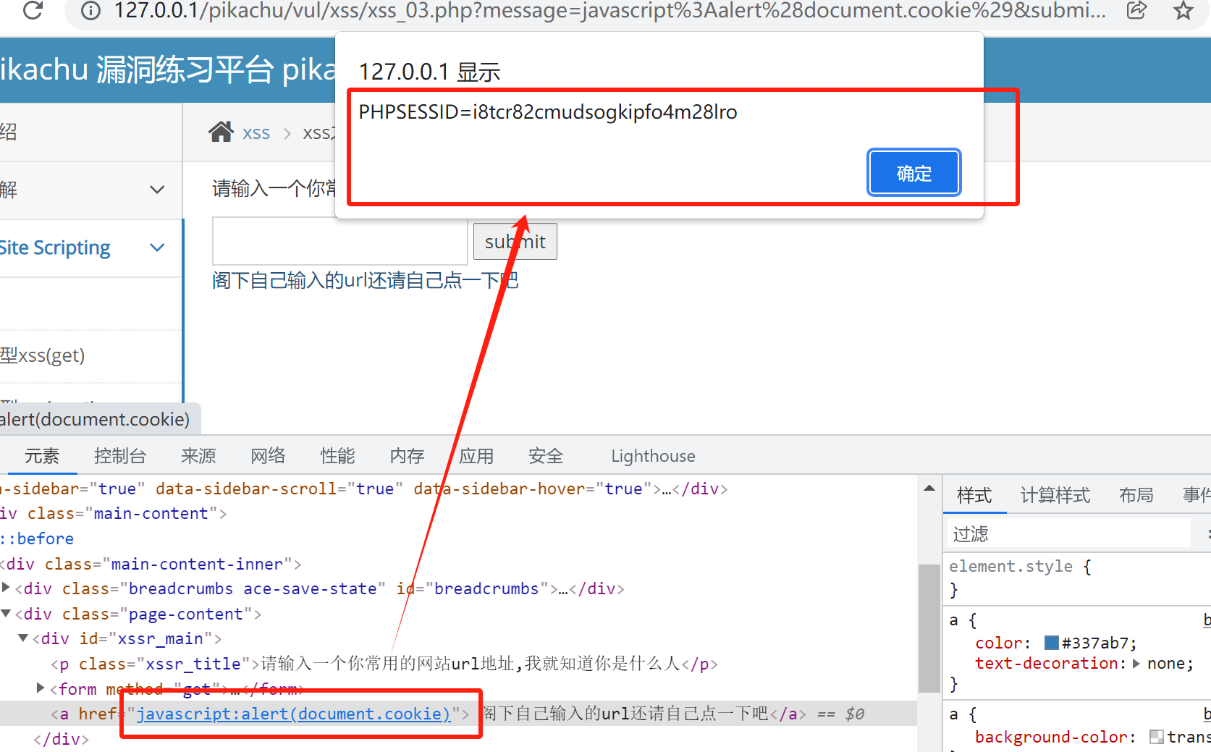Click the site information icon in address bar
Image resolution: width=1211 pixels, height=752 pixels.
pos(90,11)
